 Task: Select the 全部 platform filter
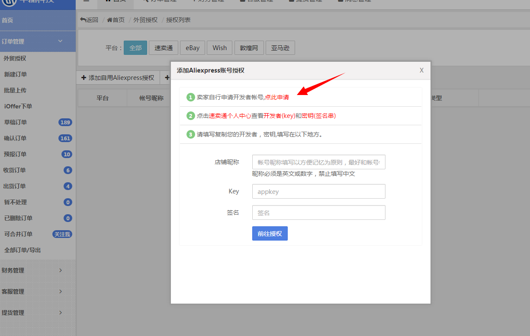[135, 48]
